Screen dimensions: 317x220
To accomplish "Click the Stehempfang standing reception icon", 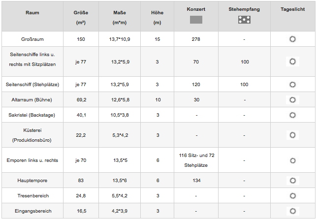I will pos(244,20).
